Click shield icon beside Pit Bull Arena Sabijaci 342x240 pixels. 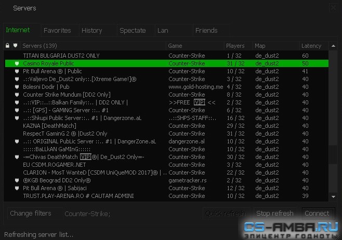click(17, 188)
